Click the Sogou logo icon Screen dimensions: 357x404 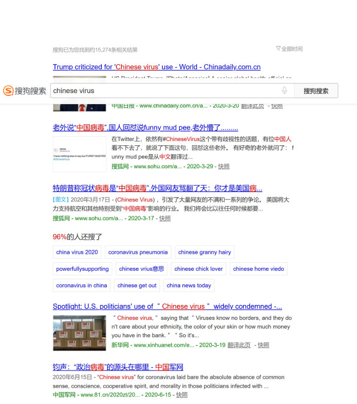8,91
